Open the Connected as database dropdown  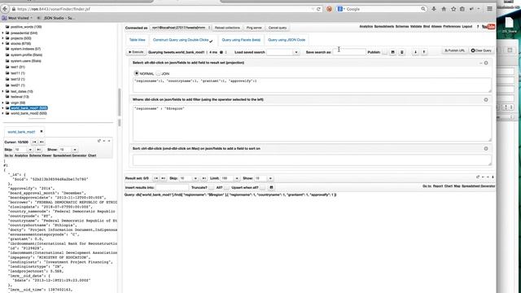(181, 28)
